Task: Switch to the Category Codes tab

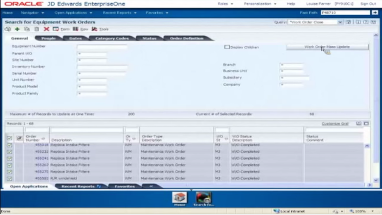Action: pos(112,38)
